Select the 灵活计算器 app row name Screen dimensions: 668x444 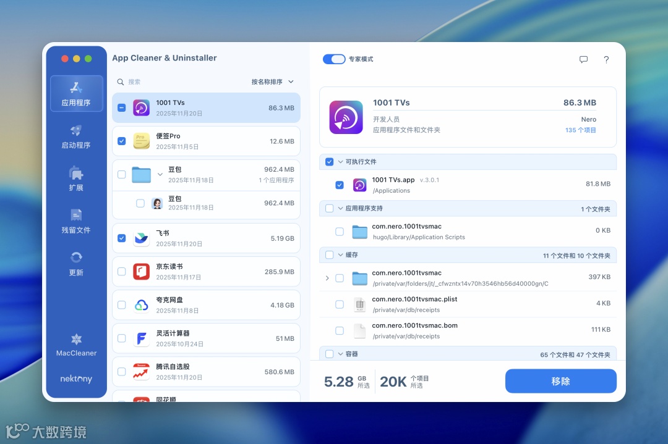[x=173, y=333]
